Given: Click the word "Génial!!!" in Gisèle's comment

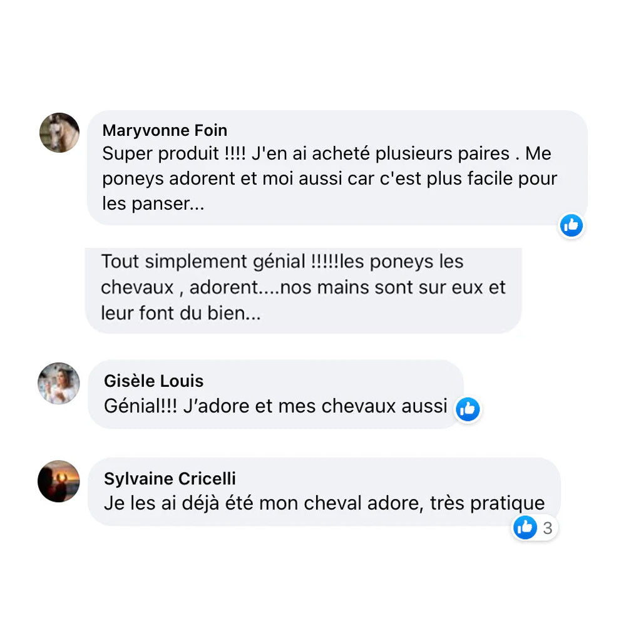Looking at the screenshot, I should (141, 406).
